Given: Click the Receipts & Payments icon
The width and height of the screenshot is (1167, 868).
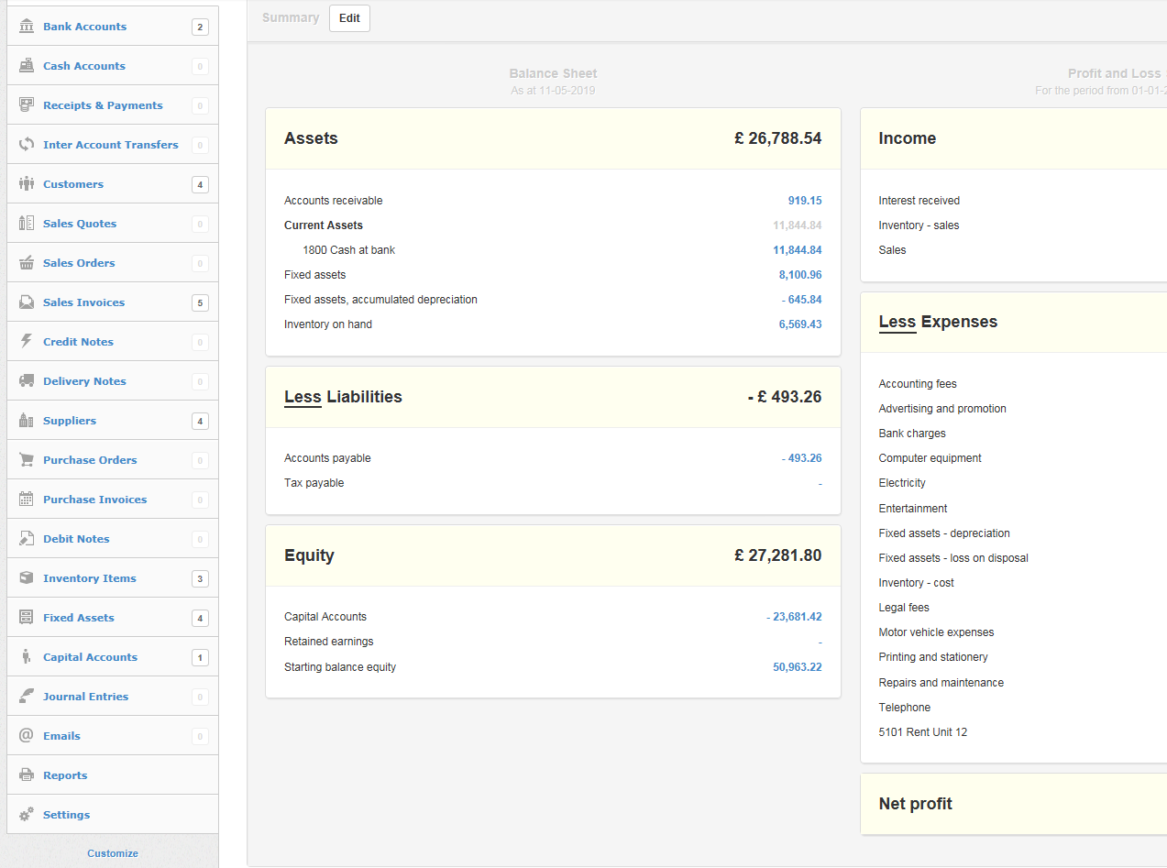Looking at the screenshot, I should (x=27, y=104).
